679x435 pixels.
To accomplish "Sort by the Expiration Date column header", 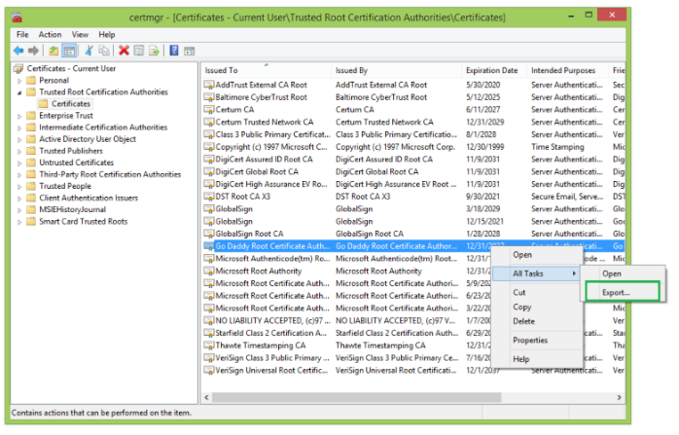I will (494, 70).
